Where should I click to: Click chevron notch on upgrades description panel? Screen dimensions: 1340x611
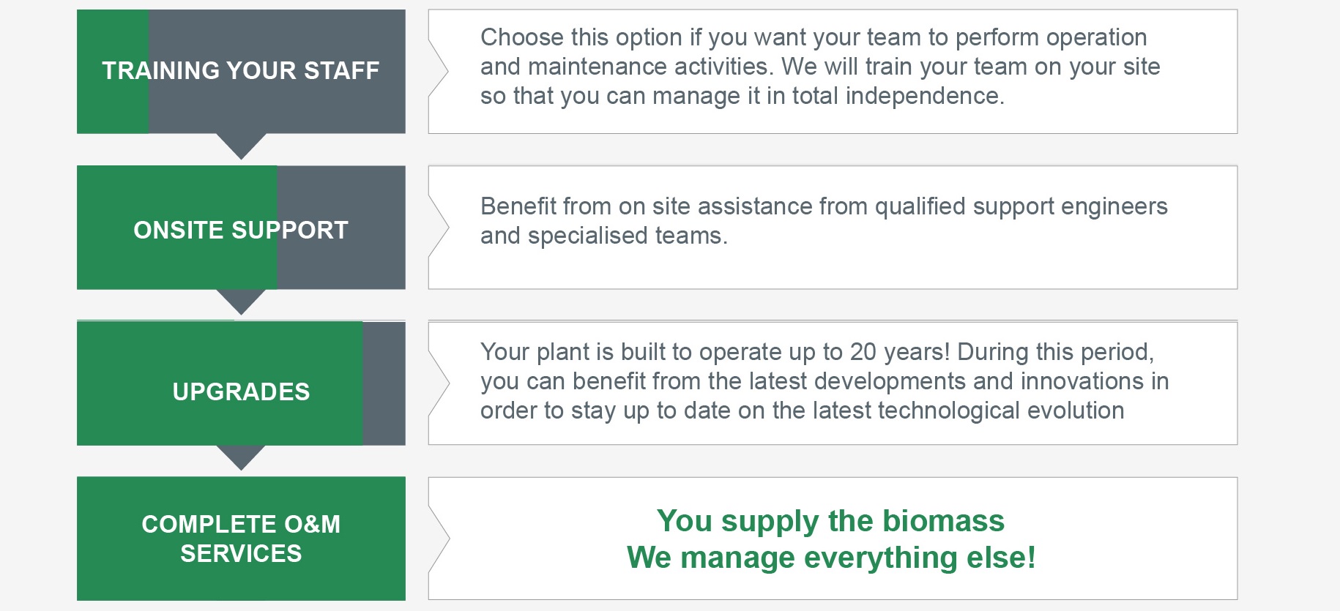(439, 383)
